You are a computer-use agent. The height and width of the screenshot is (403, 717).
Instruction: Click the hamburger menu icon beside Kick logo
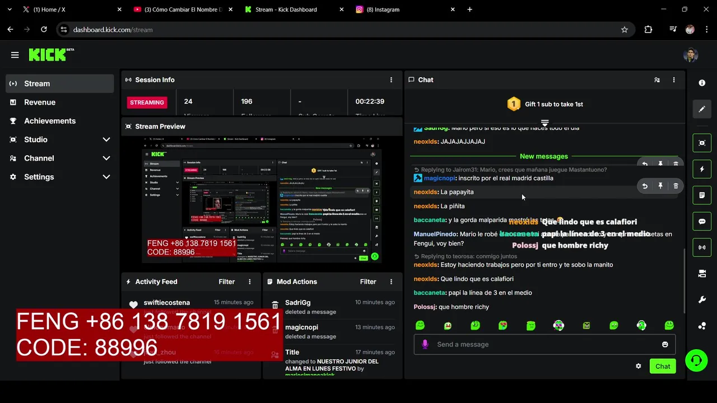point(15,55)
